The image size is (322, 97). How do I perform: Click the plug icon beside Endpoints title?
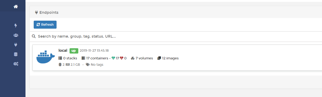(36, 12)
